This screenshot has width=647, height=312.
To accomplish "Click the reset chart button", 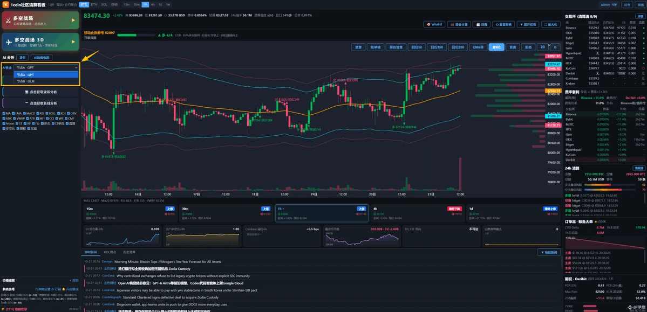I will tap(503, 24).
